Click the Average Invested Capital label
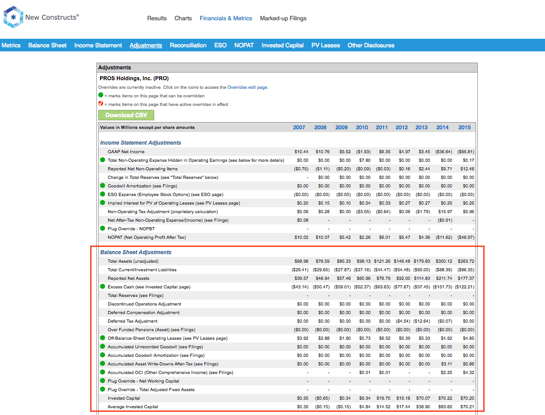The image size is (545, 415). [133, 407]
